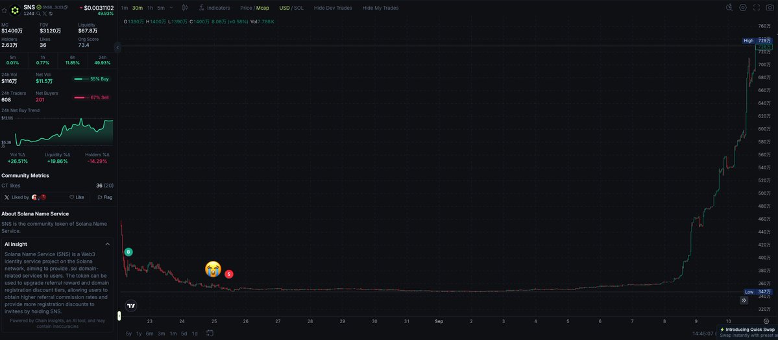
Task: Open the X link under SNS
Action: [x=44, y=14]
